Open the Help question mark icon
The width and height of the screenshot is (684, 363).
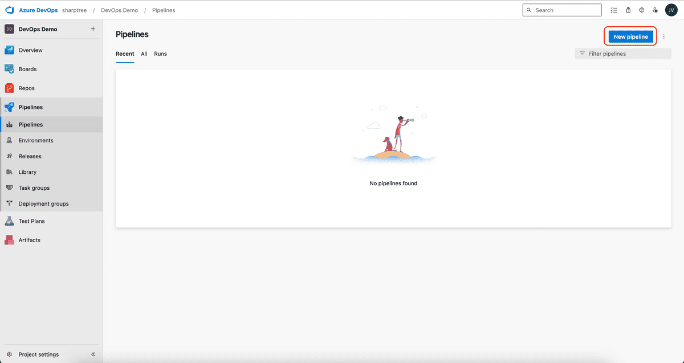(x=642, y=10)
